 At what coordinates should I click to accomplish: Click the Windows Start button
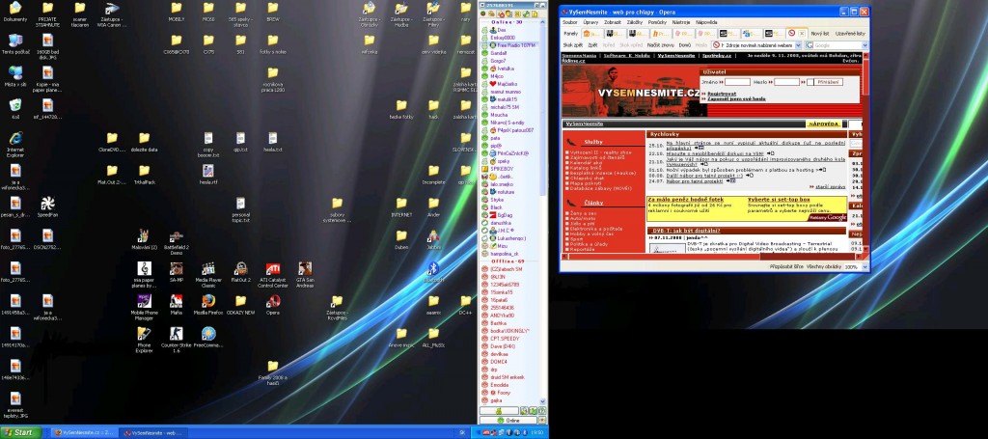(19, 432)
